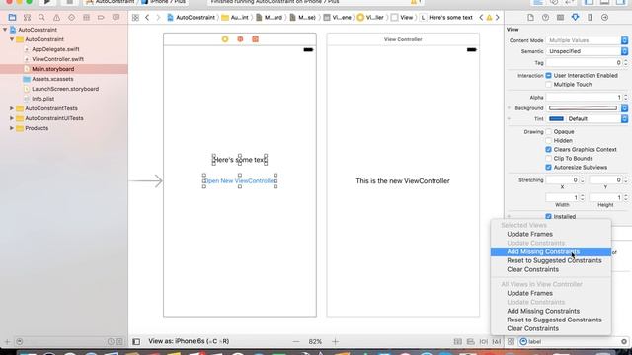This screenshot has width=632, height=355.
Task: Toggle User Interaction Enabled checkbox
Action: click(x=548, y=75)
